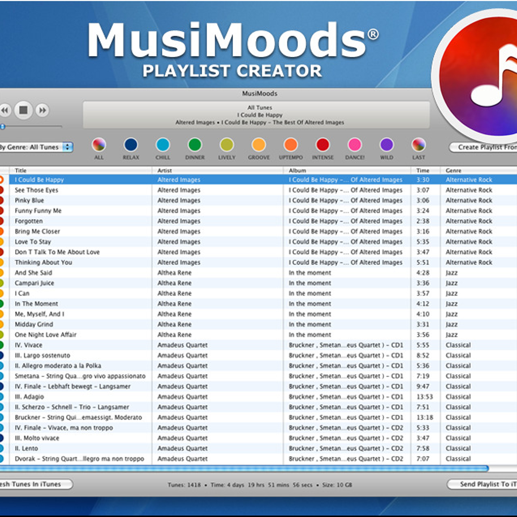Select 'Dvorak - String Quart...llegro ma non troppo'
The image size is (517, 517).
click(258, 459)
